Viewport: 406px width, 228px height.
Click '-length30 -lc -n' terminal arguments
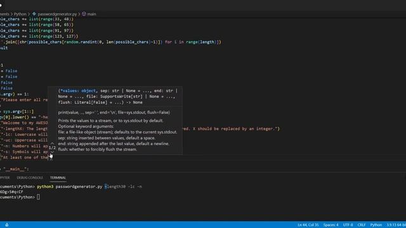click(x=123, y=186)
